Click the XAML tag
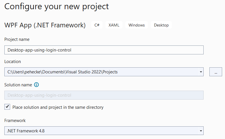225x139 pixels. (x=114, y=25)
